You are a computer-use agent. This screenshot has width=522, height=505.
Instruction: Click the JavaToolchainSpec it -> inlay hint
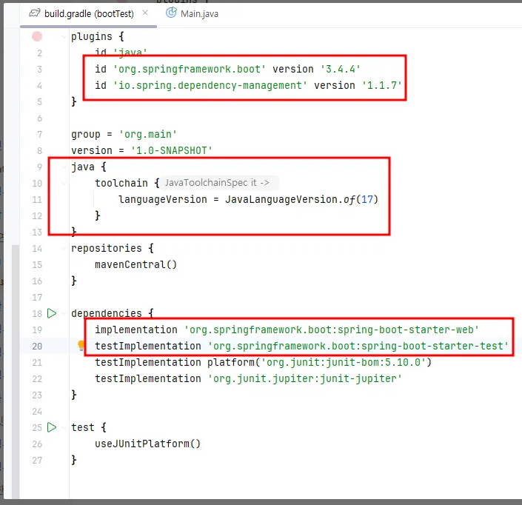point(219,183)
